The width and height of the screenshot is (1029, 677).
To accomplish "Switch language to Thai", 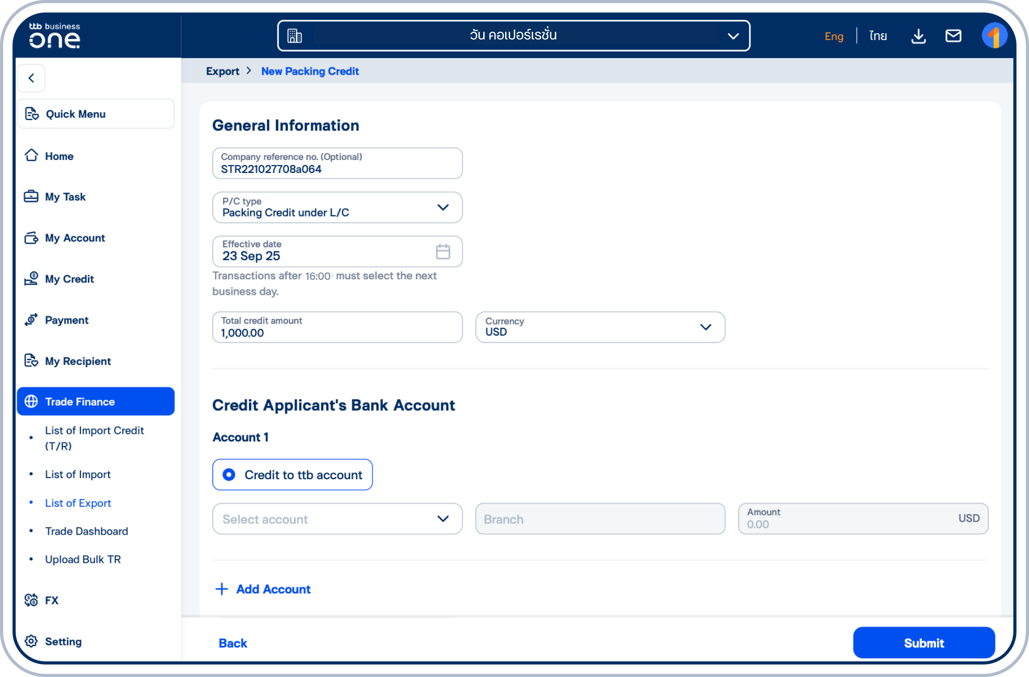I will coord(878,36).
